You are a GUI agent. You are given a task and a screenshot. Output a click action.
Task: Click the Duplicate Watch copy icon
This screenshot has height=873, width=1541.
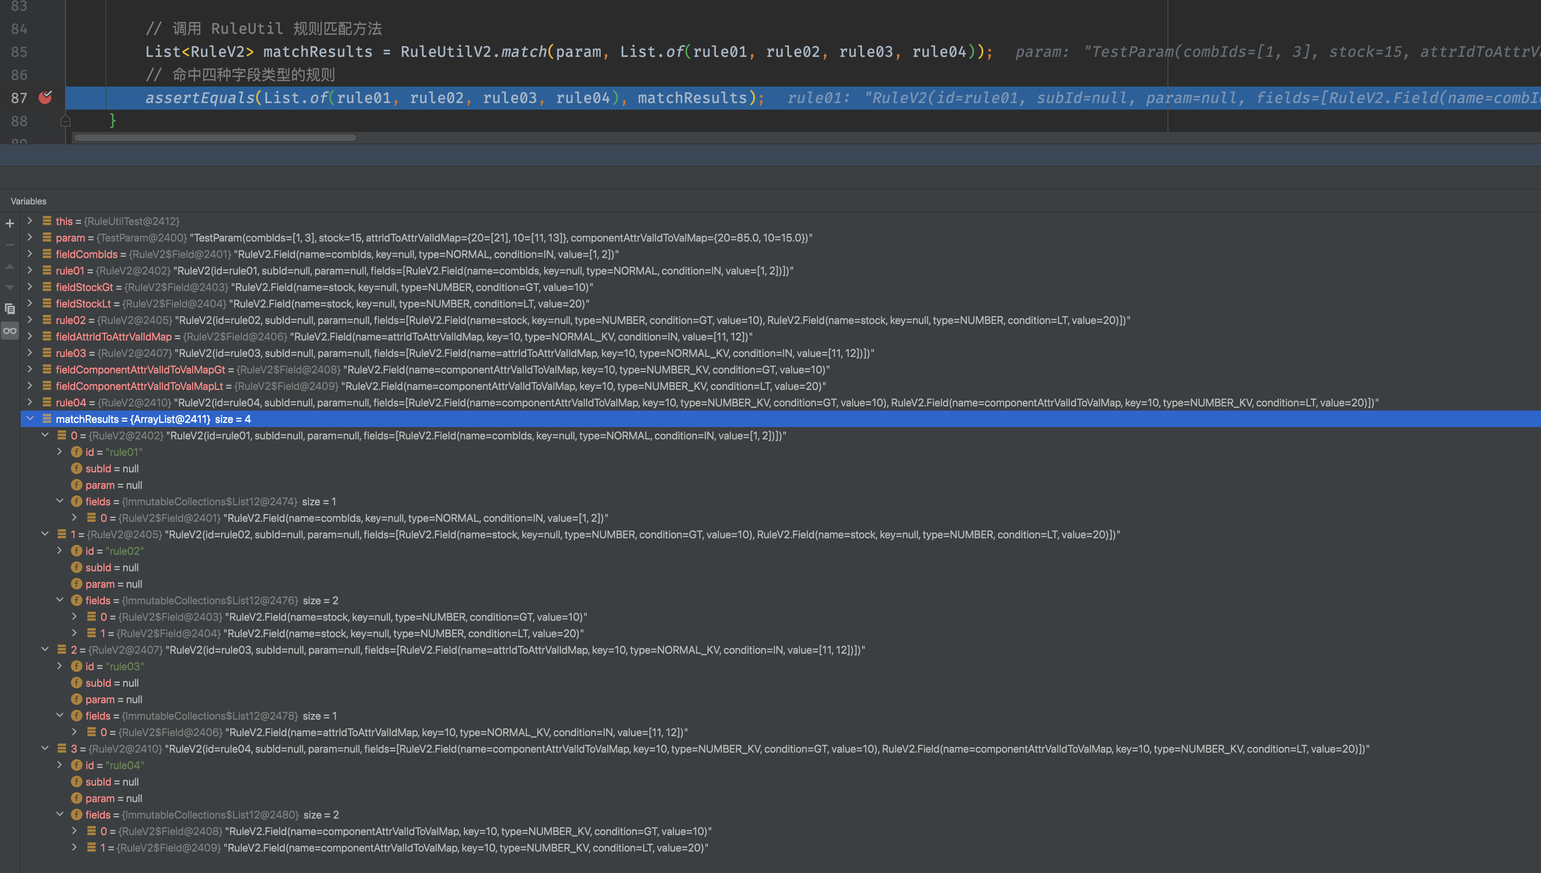(x=9, y=309)
